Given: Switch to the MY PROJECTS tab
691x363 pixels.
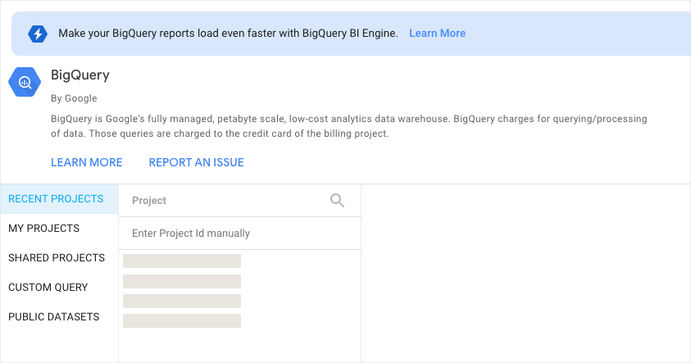Looking at the screenshot, I should [44, 229].
